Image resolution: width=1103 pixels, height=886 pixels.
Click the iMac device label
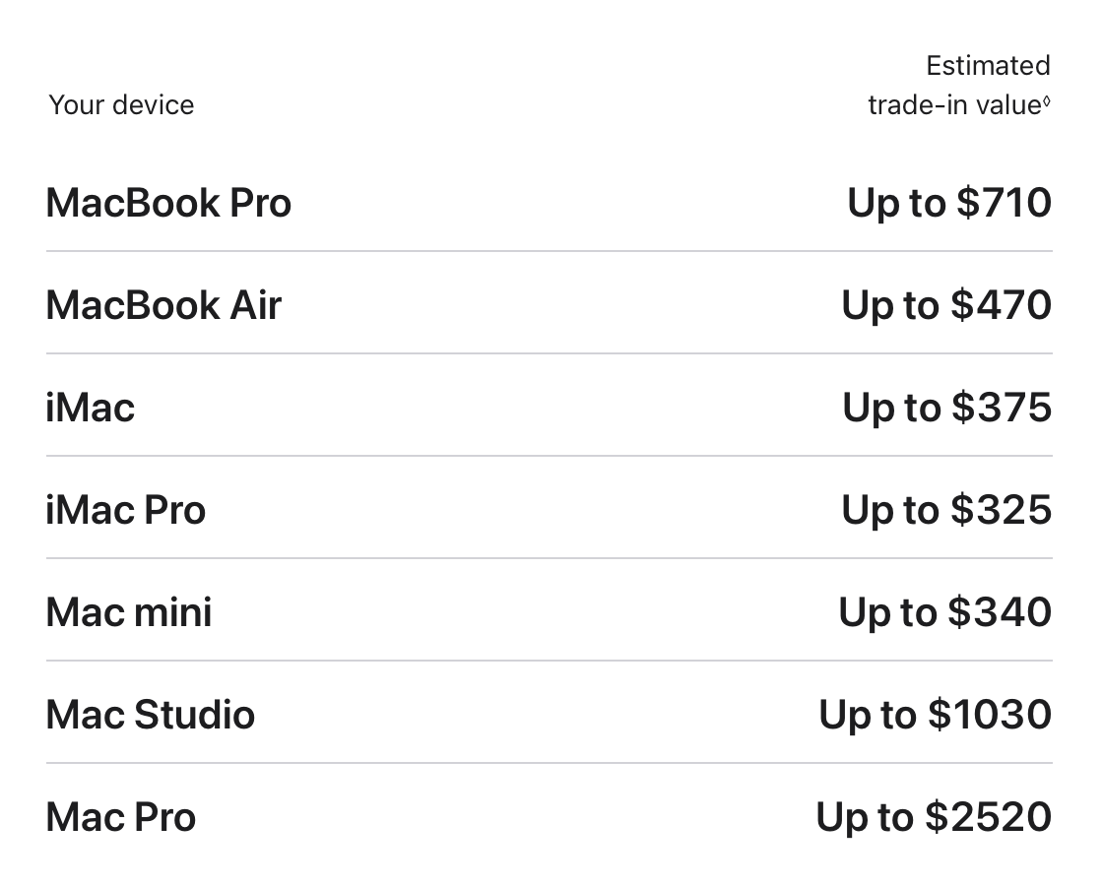pyautogui.click(x=90, y=408)
